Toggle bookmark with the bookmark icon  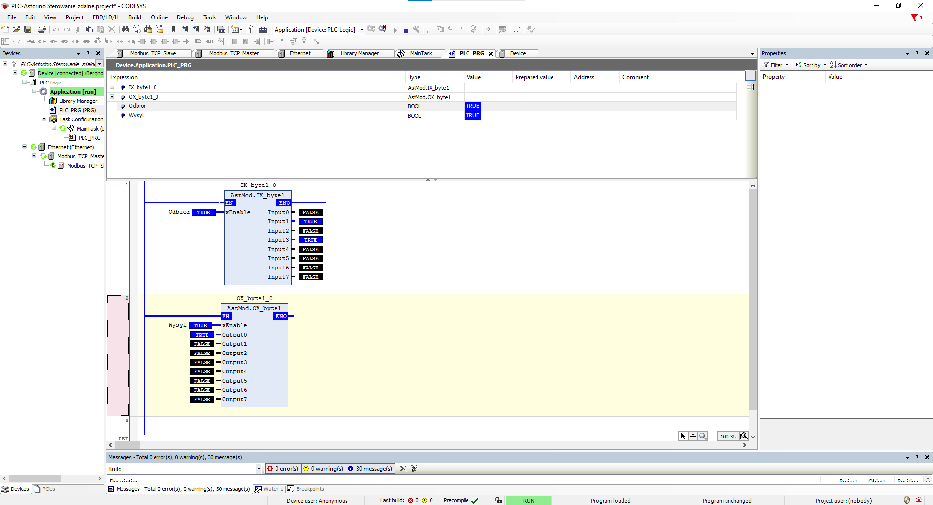173,29
